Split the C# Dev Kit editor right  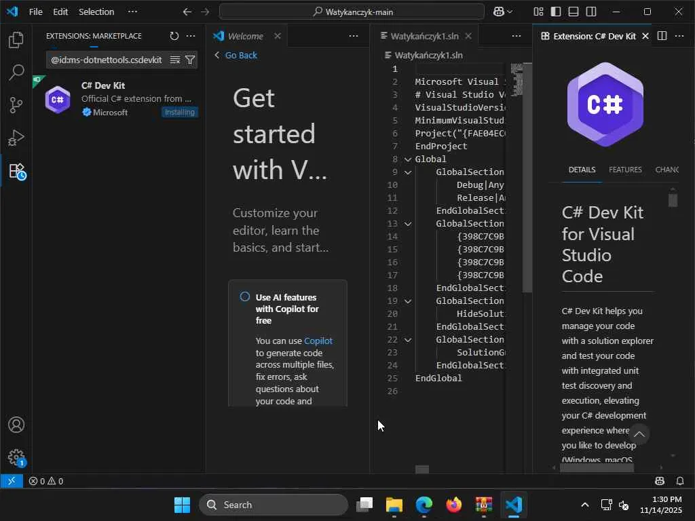coord(662,36)
